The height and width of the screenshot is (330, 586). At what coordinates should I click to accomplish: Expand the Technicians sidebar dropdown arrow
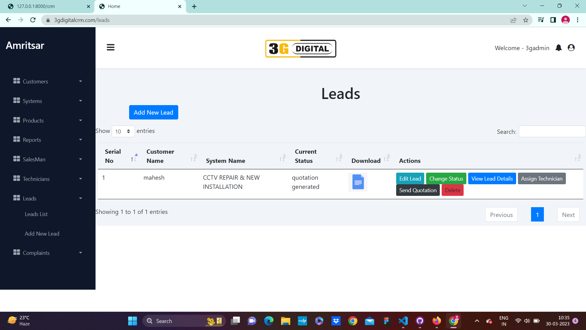(x=81, y=179)
